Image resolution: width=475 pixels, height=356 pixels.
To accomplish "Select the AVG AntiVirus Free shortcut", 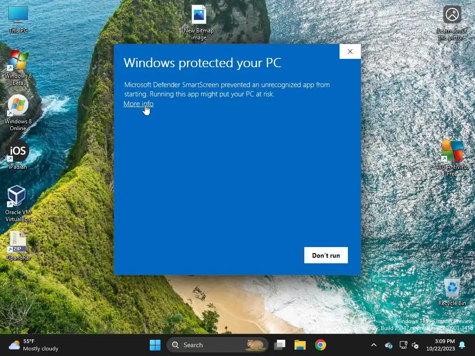I will [452, 158].
